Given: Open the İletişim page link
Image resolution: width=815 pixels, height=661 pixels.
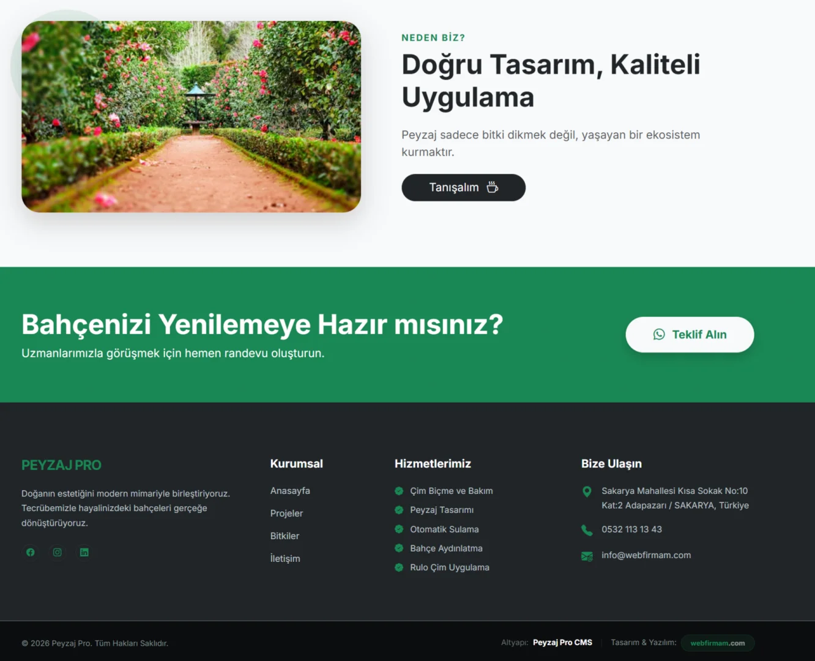Looking at the screenshot, I should click(x=285, y=559).
